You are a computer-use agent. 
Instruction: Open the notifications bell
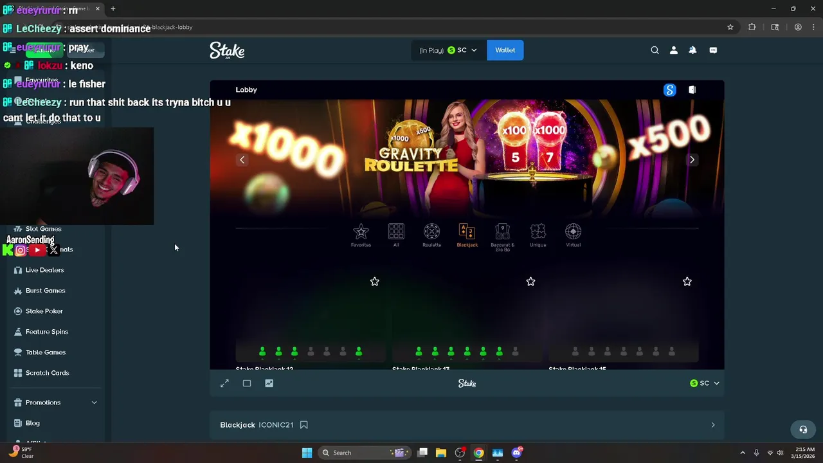click(x=692, y=50)
